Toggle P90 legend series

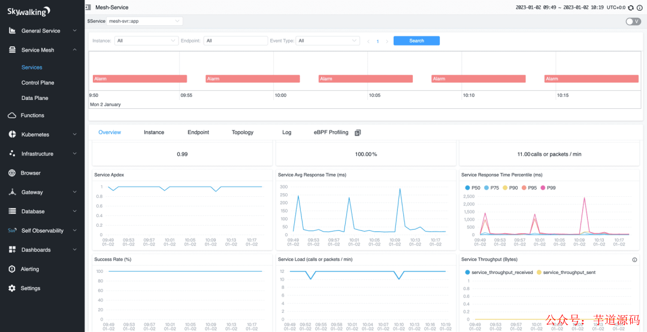(x=510, y=188)
